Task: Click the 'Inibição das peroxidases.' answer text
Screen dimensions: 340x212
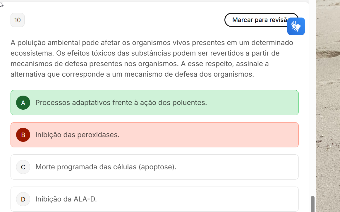Action: pos(78,135)
